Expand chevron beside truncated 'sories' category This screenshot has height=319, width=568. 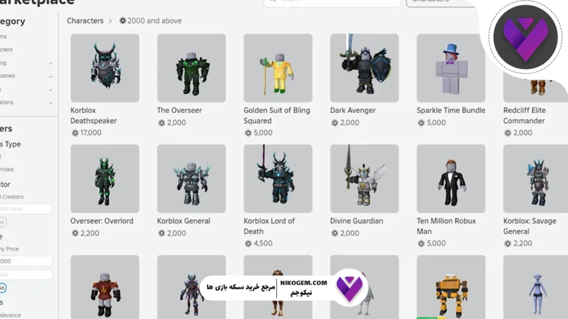50,76
